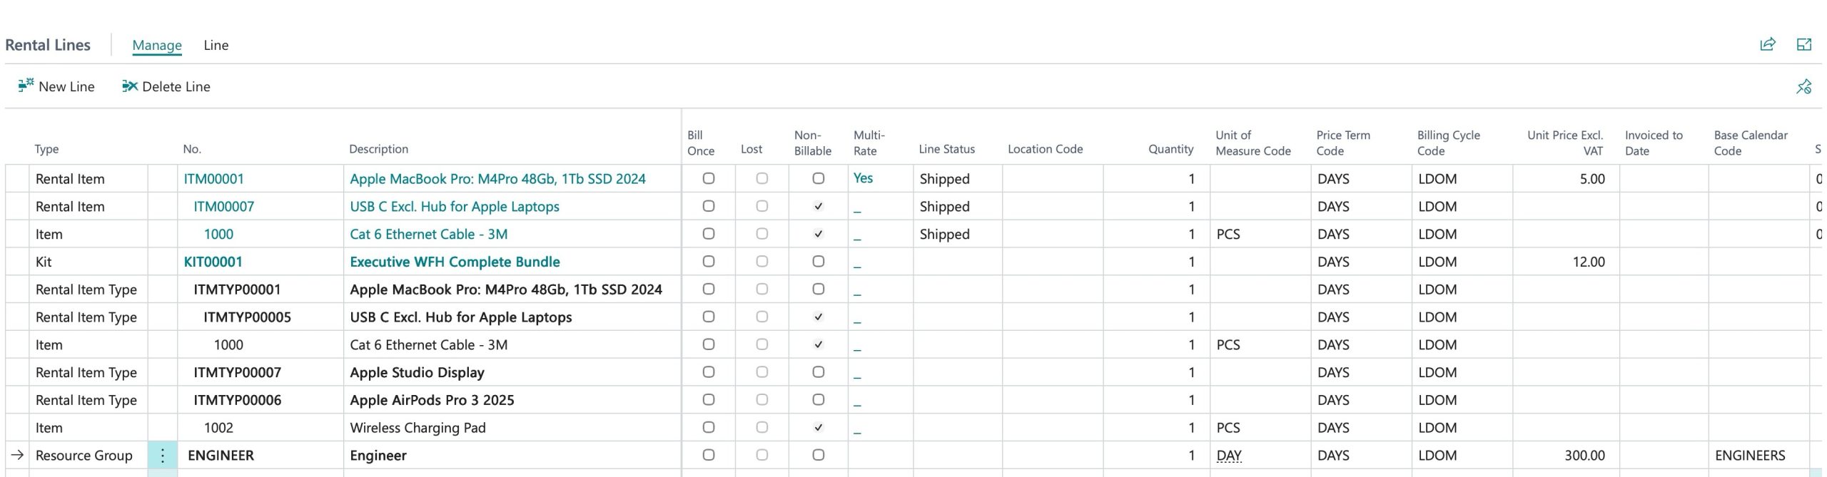Click the Multi-Rate Yes value on the first row
The image size is (1827, 477).
click(x=863, y=178)
